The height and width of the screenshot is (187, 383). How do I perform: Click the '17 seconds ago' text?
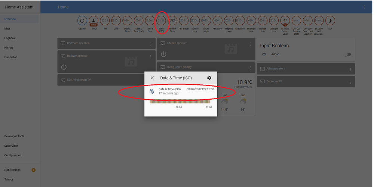tap(169, 93)
